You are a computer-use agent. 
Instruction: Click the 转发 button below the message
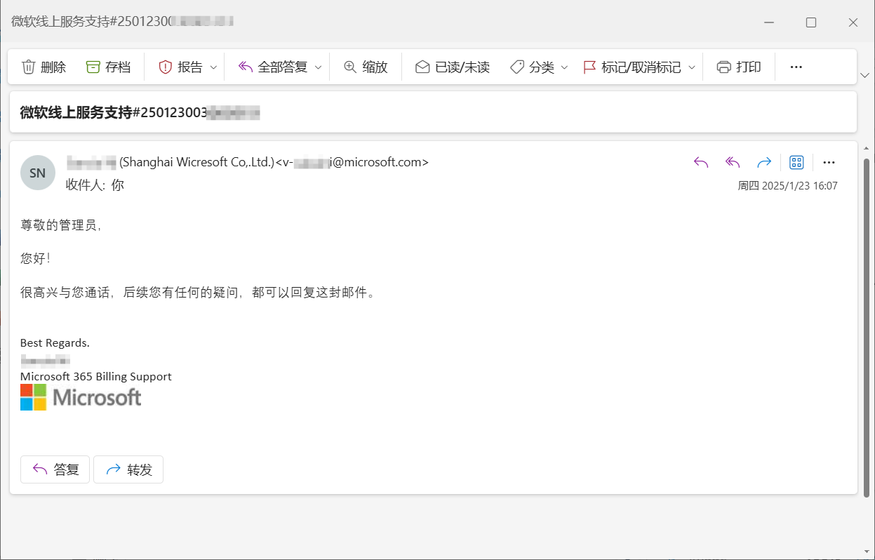click(x=128, y=469)
